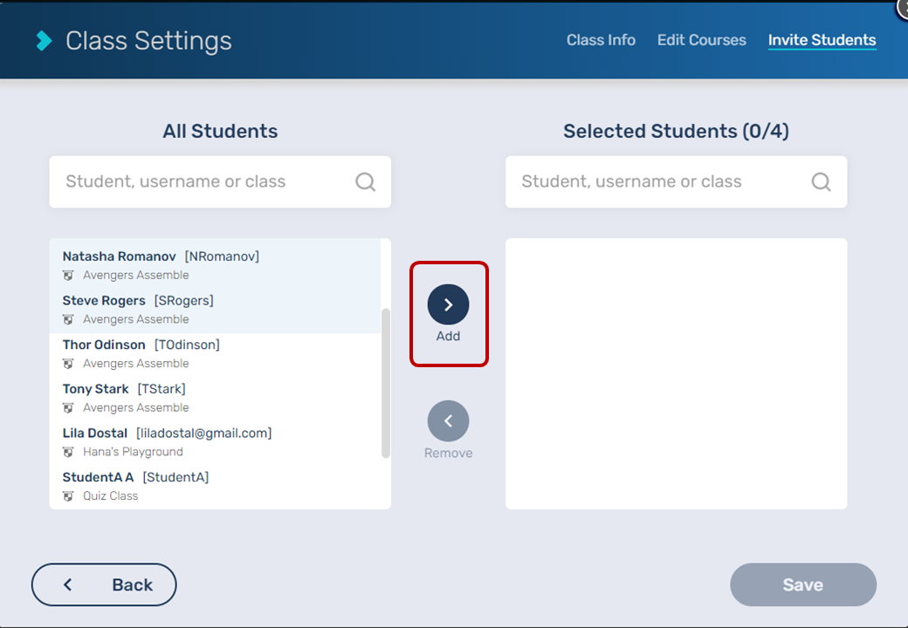Select student Natasha Romanov
The image size is (908, 628).
coord(215,265)
